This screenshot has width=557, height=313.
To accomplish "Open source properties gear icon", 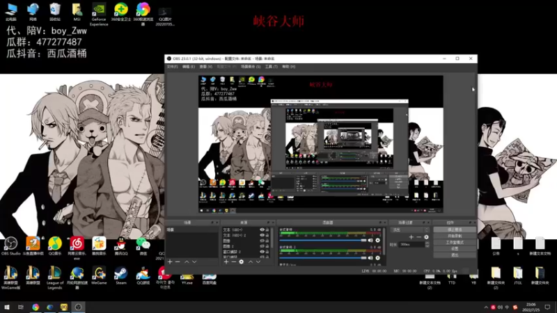I will [241, 262].
